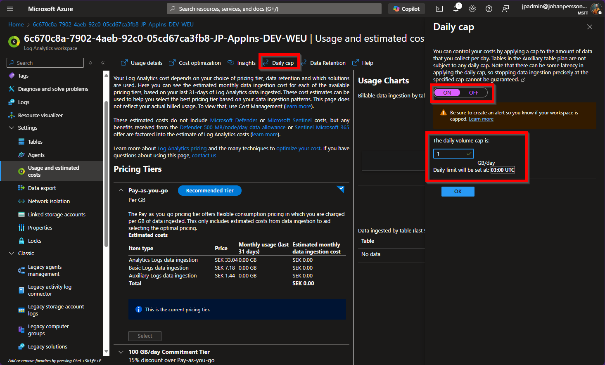Screen dimensions: 605x365
Task: Open the portal hamburger menu
Action: (x=10, y=9)
